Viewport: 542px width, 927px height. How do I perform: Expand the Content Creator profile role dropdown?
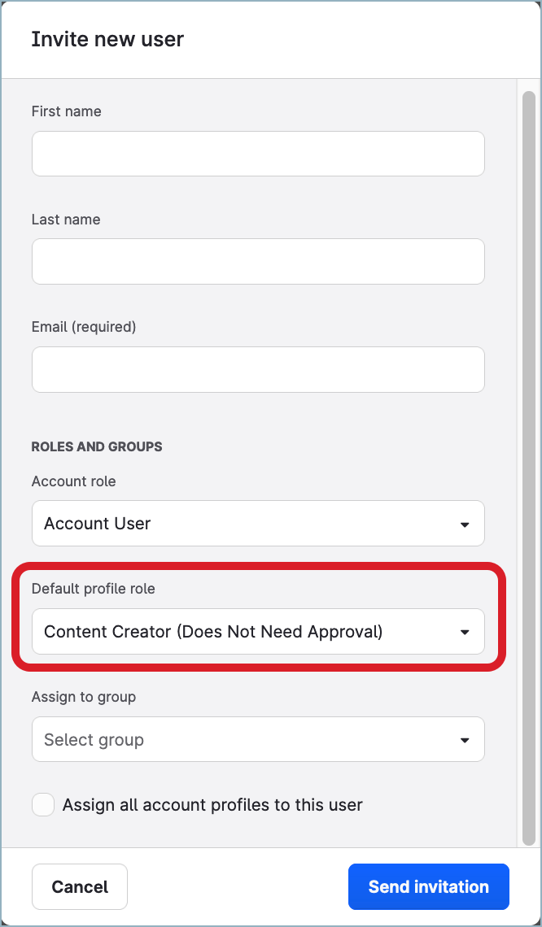pyautogui.click(x=258, y=632)
